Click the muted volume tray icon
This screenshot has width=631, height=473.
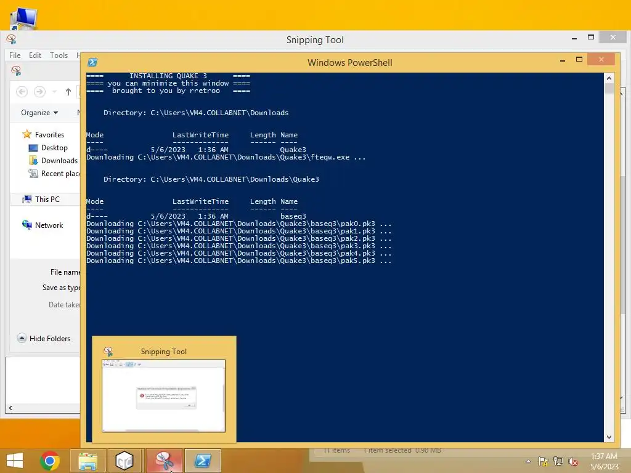tap(573, 461)
